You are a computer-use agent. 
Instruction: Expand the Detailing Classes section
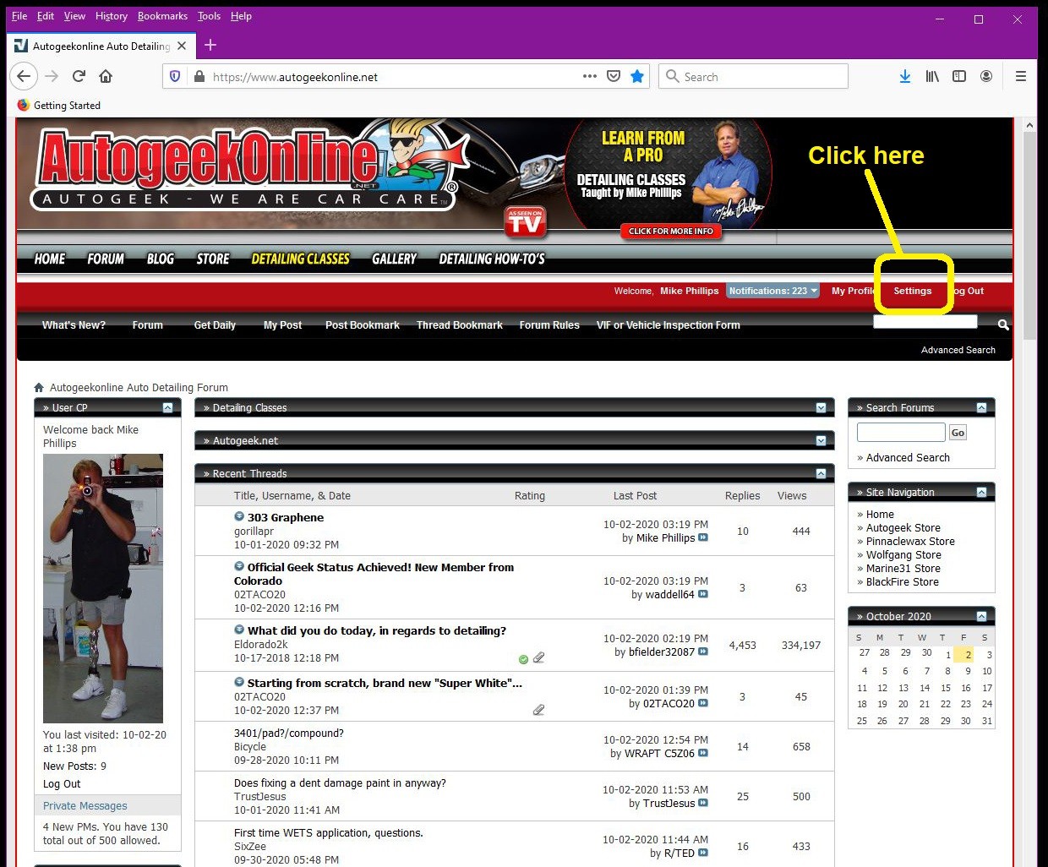click(x=821, y=407)
